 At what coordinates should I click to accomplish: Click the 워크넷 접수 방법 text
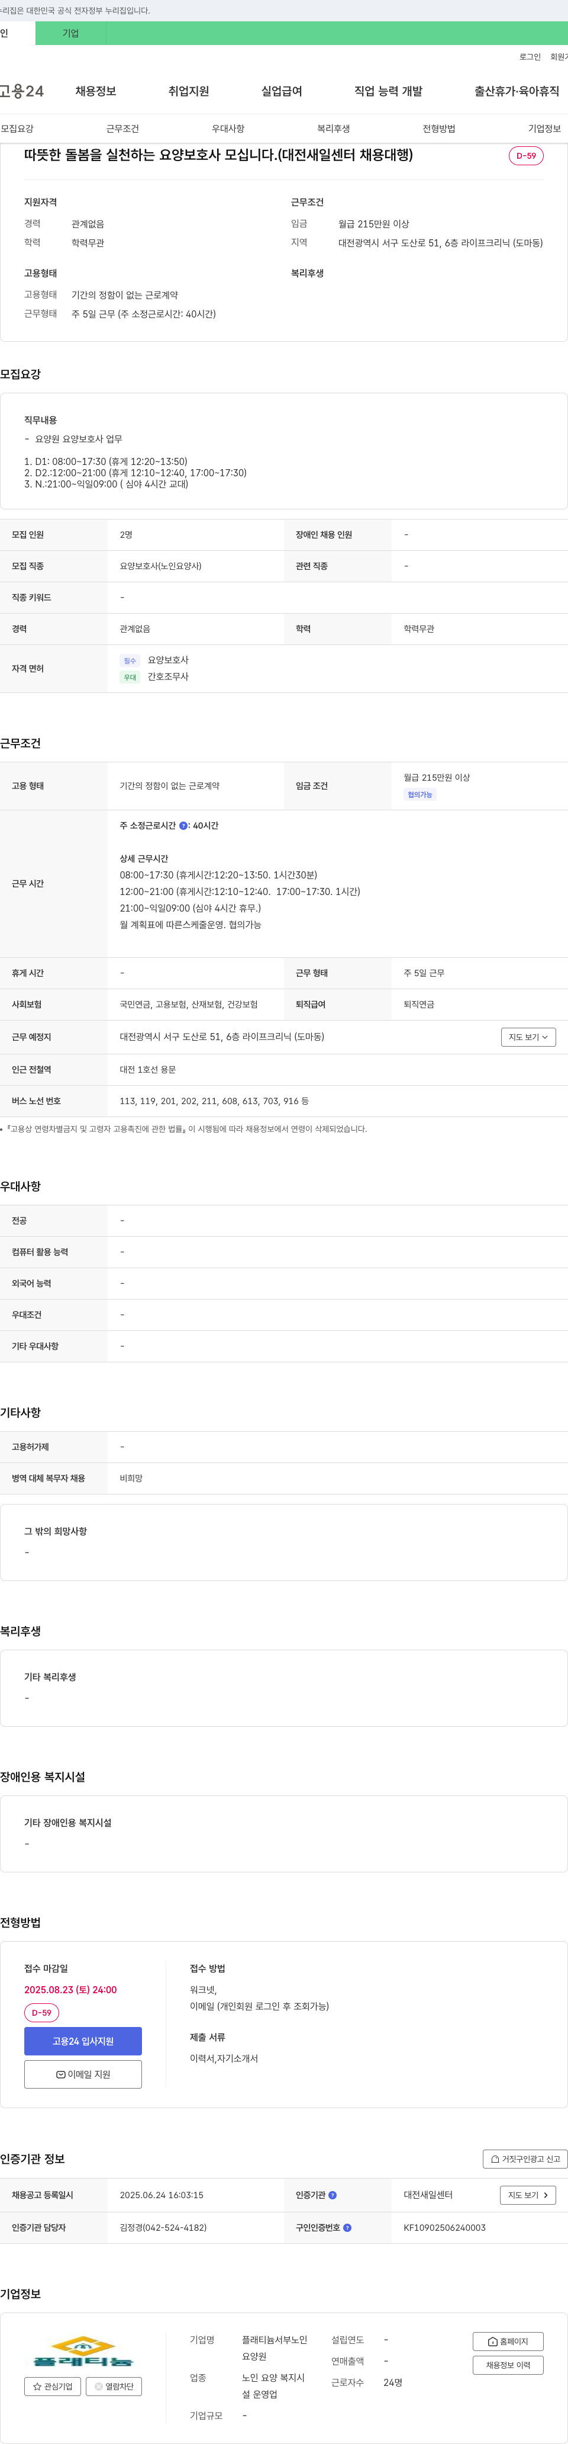click(203, 1990)
